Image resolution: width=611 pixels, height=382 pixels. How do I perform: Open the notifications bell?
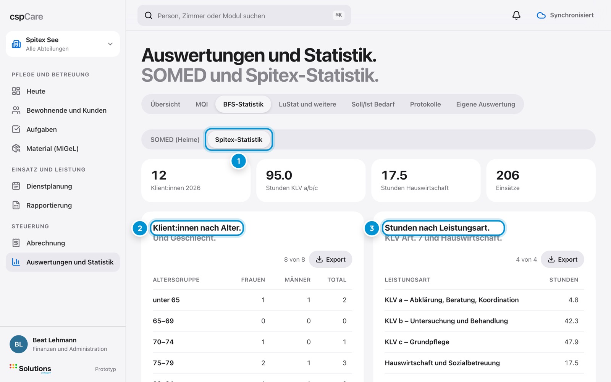(x=516, y=15)
